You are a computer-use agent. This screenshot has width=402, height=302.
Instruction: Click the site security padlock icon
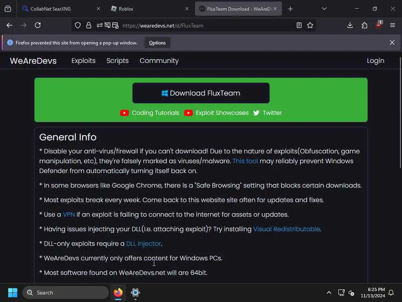coord(89,25)
